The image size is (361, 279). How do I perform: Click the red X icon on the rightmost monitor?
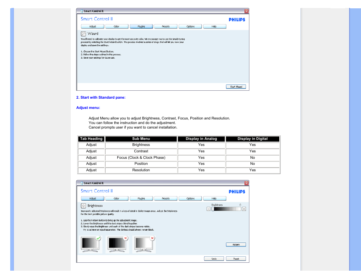pos(152,238)
